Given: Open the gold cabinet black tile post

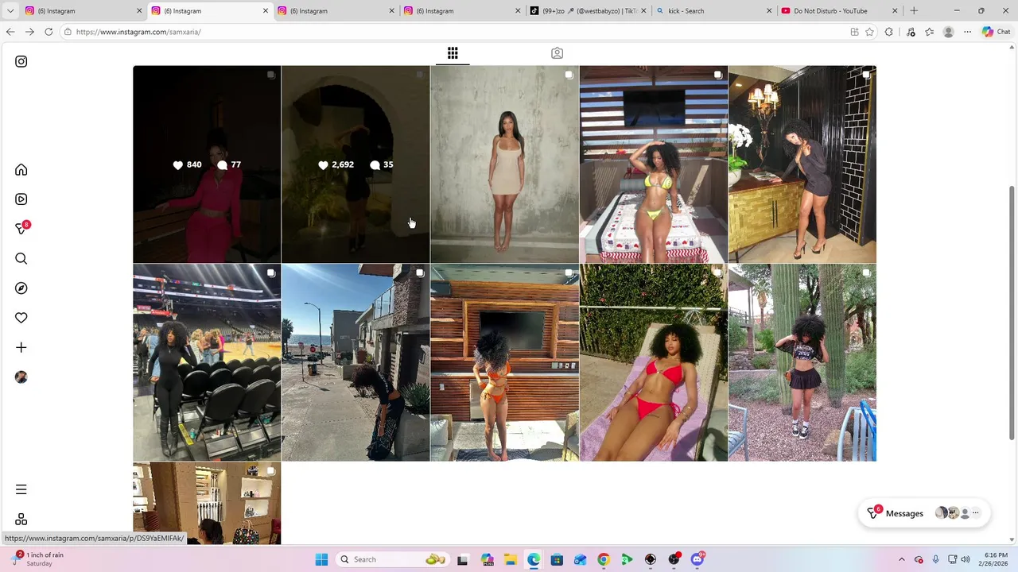Looking at the screenshot, I should pos(802,164).
